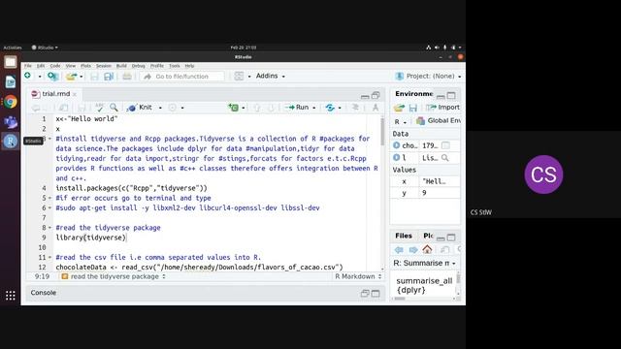
Task: Inspect list l with magnifier icon
Action: [445, 157]
